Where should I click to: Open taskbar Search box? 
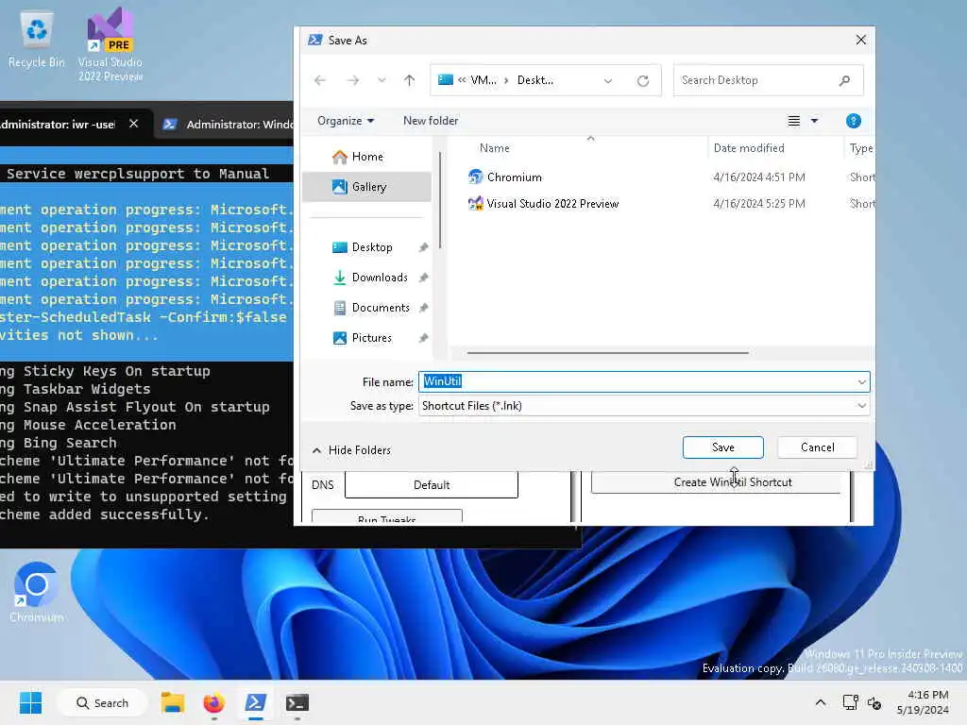click(x=102, y=702)
